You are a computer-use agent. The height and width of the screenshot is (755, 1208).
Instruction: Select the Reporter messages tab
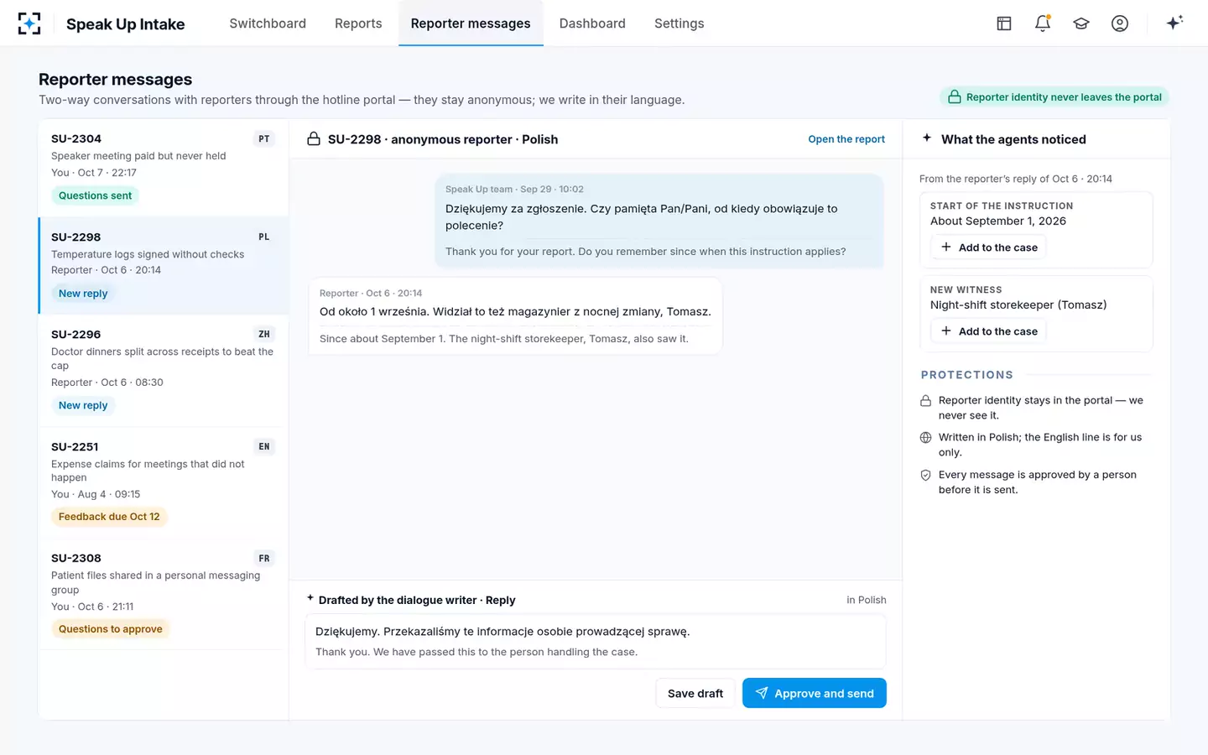tap(471, 23)
